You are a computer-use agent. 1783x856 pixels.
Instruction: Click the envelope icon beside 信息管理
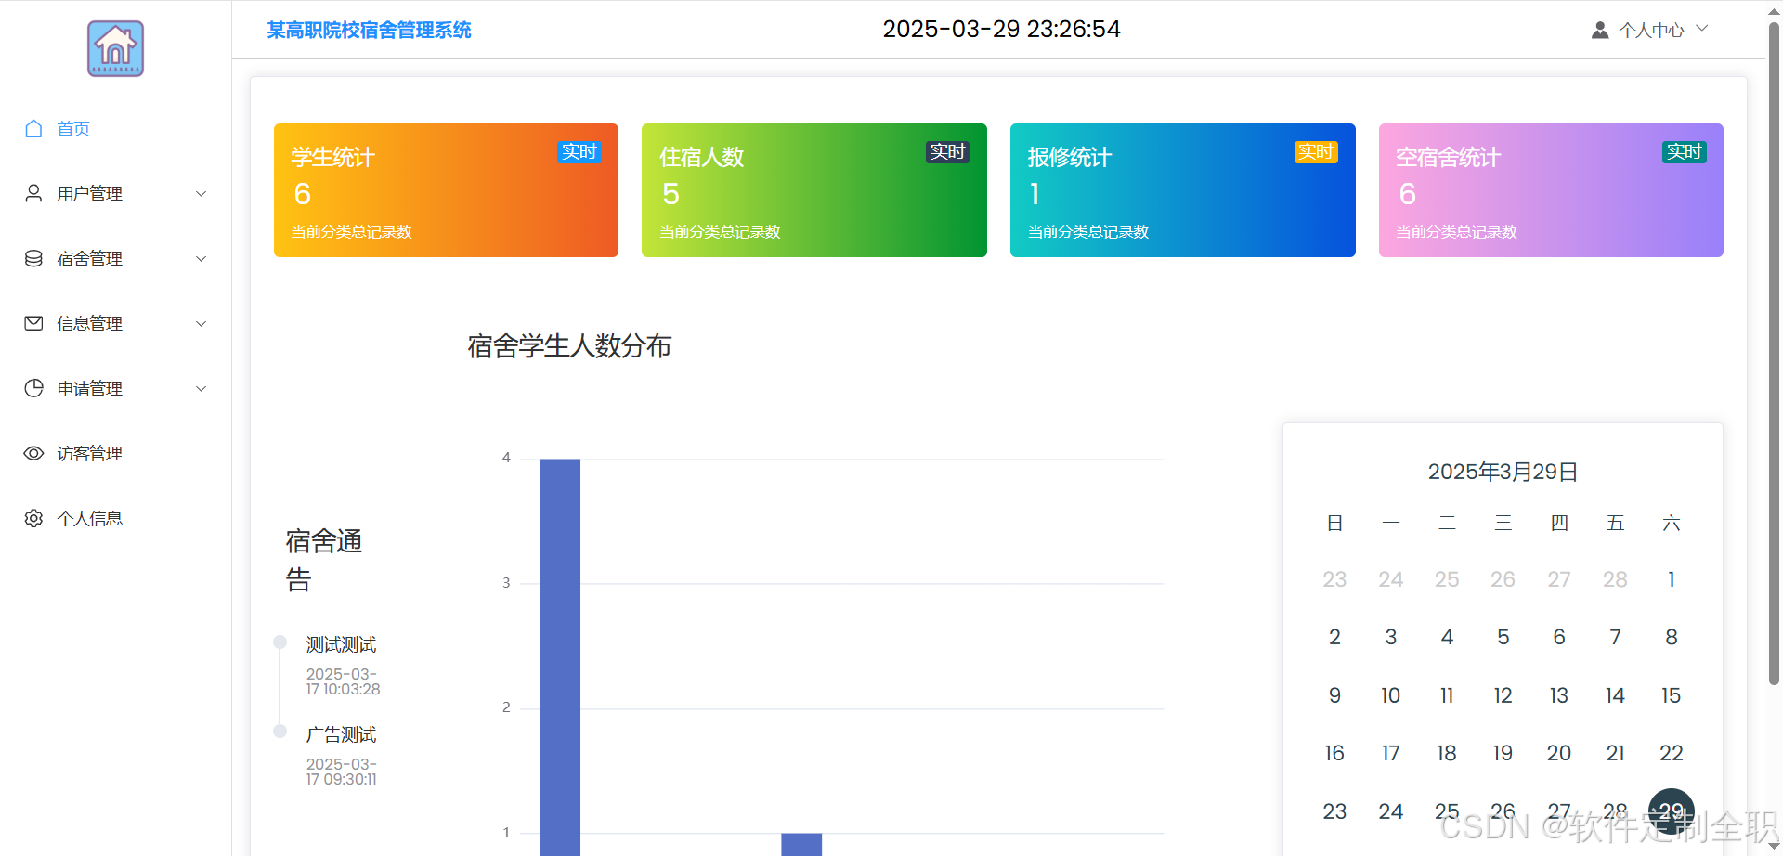point(33,323)
